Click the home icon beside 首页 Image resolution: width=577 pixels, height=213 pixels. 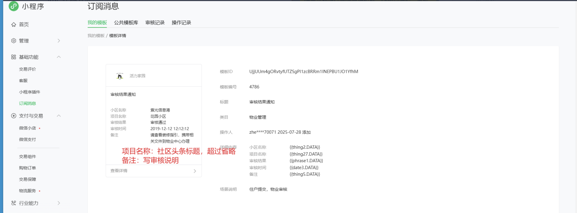point(13,25)
